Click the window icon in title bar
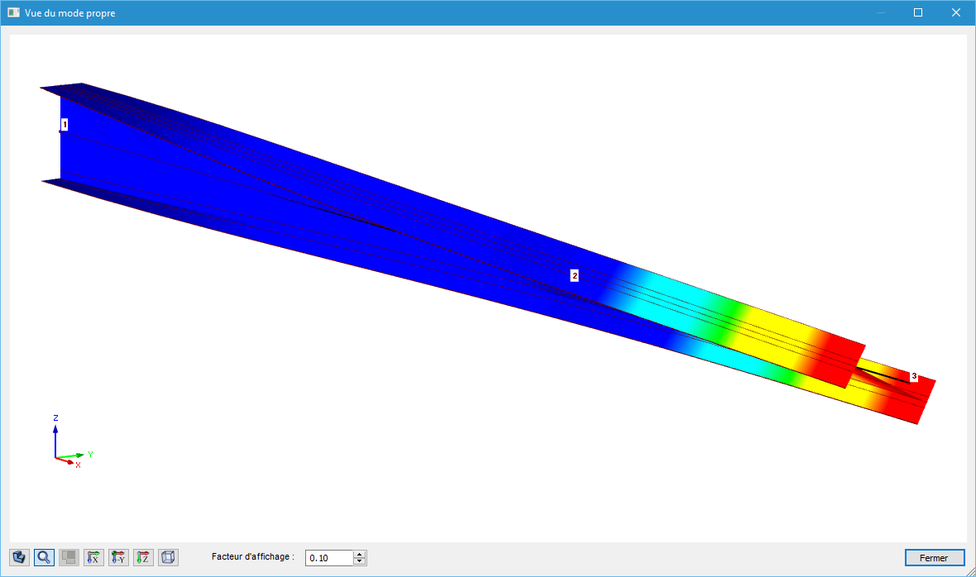 pyautogui.click(x=13, y=12)
